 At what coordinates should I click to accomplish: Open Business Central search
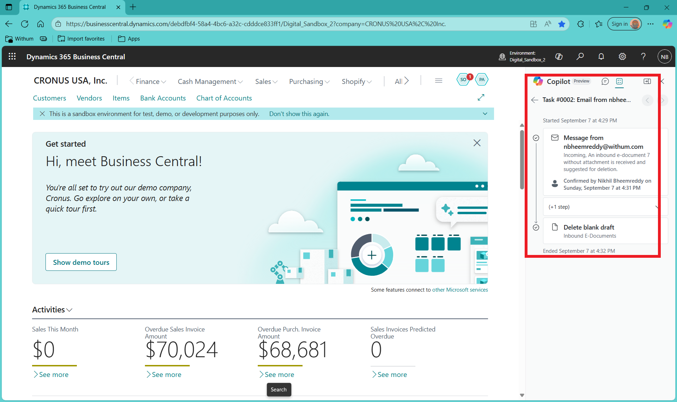(x=580, y=56)
